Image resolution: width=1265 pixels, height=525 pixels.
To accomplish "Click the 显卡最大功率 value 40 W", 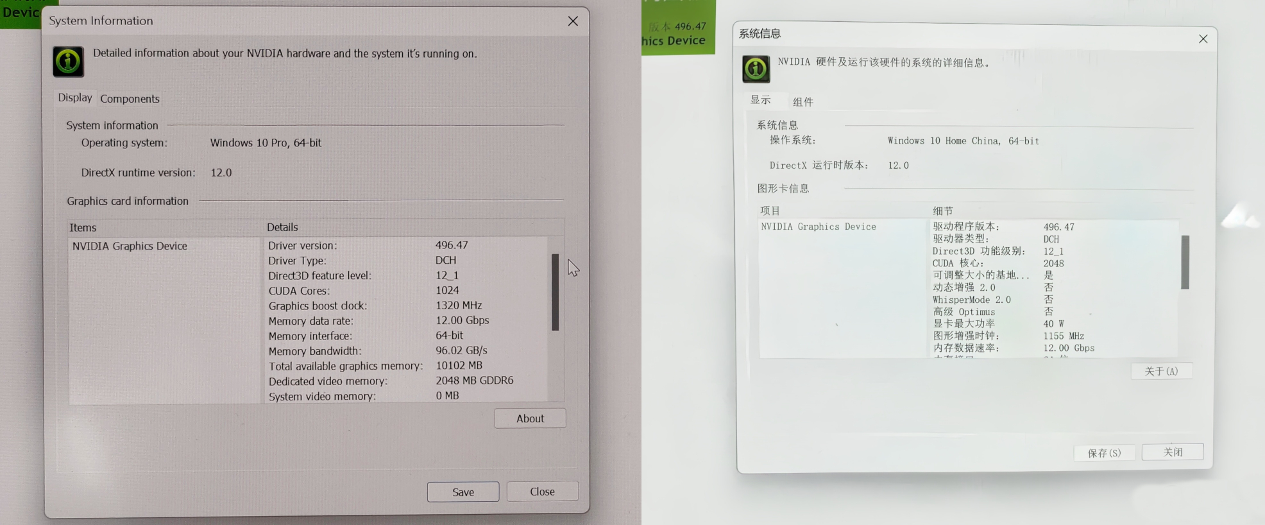I will 1053,324.
